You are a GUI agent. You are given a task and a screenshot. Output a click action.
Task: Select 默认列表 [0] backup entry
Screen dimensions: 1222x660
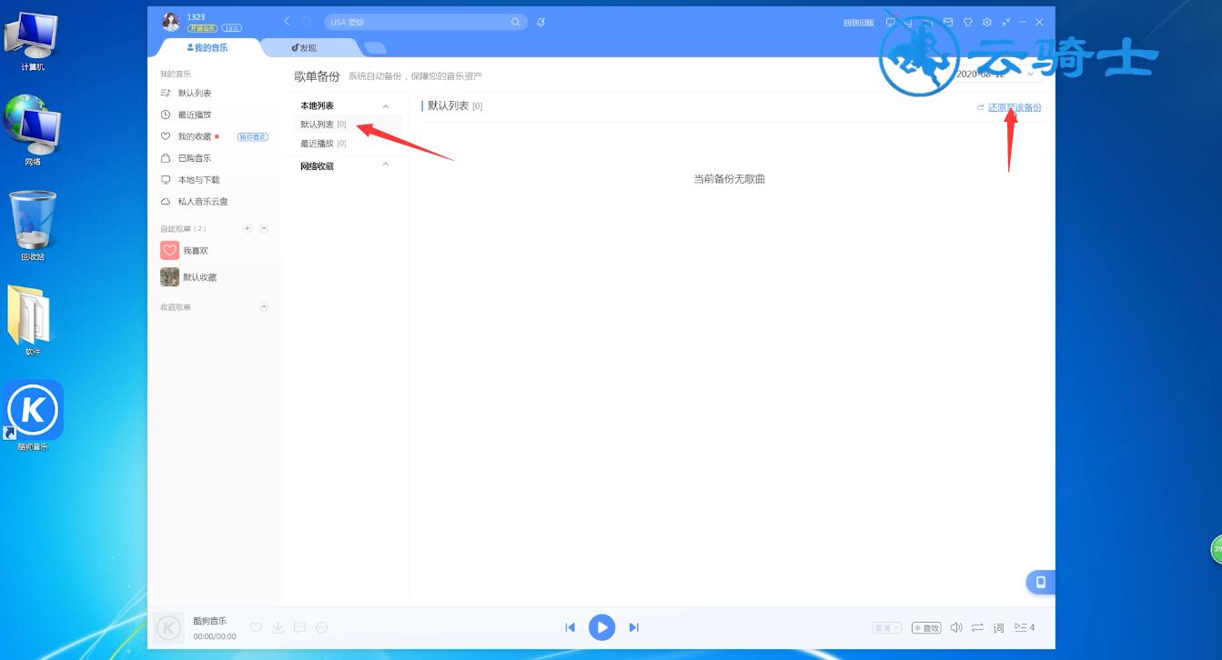click(x=348, y=125)
